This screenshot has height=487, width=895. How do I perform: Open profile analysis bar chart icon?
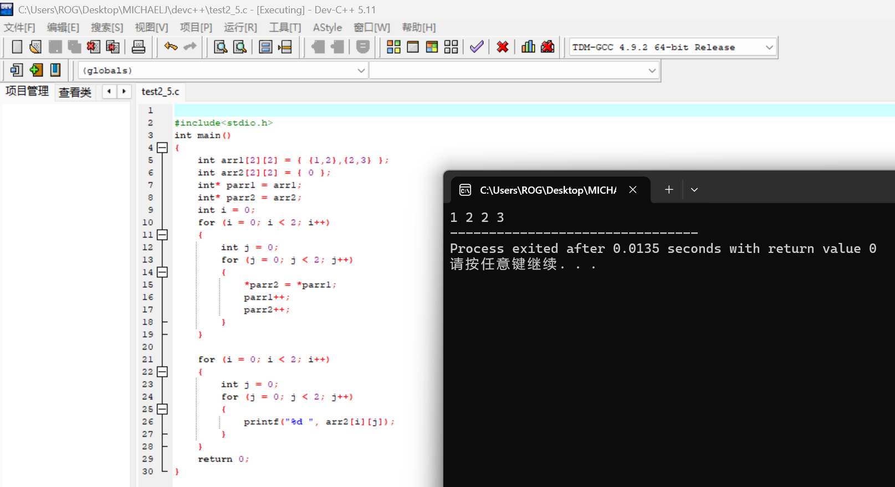coord(528,47)
